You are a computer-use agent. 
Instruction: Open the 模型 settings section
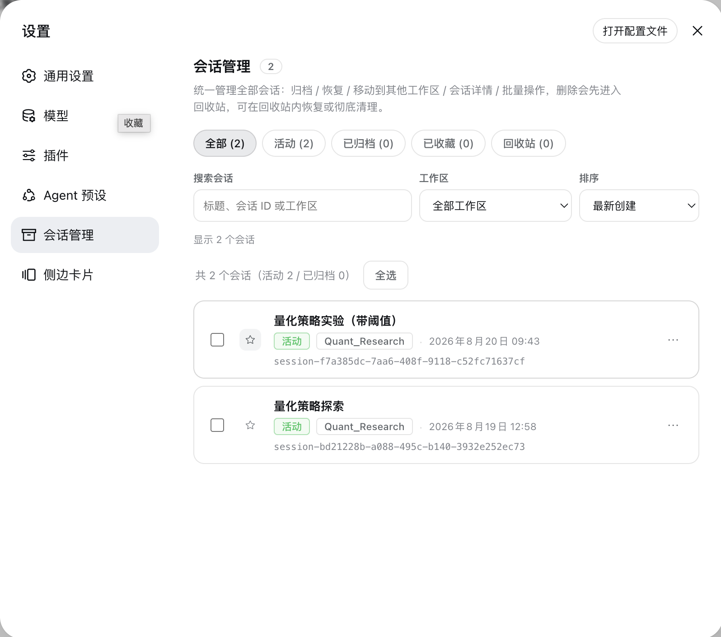85,116
